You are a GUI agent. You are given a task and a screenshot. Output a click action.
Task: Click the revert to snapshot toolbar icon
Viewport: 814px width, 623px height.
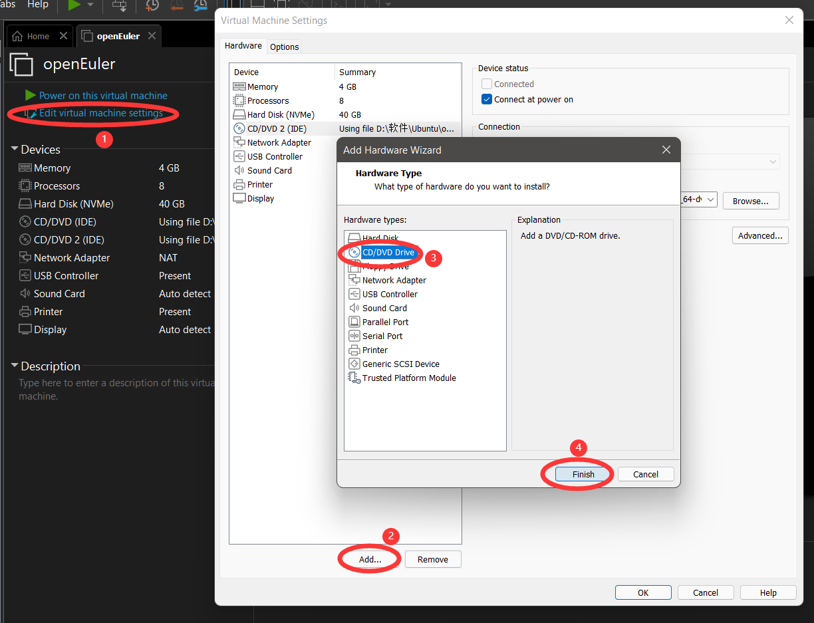[x=176, y=5]
